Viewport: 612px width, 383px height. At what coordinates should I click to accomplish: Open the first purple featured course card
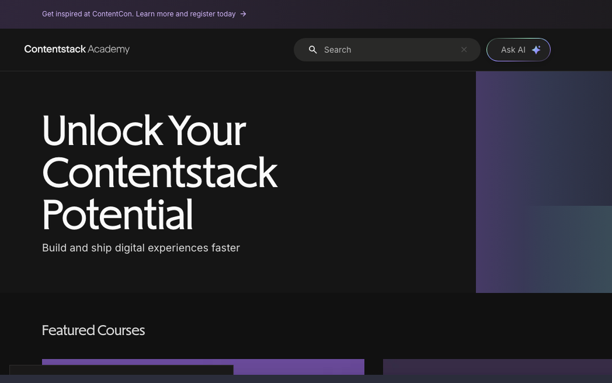click(x=203, y=367)
